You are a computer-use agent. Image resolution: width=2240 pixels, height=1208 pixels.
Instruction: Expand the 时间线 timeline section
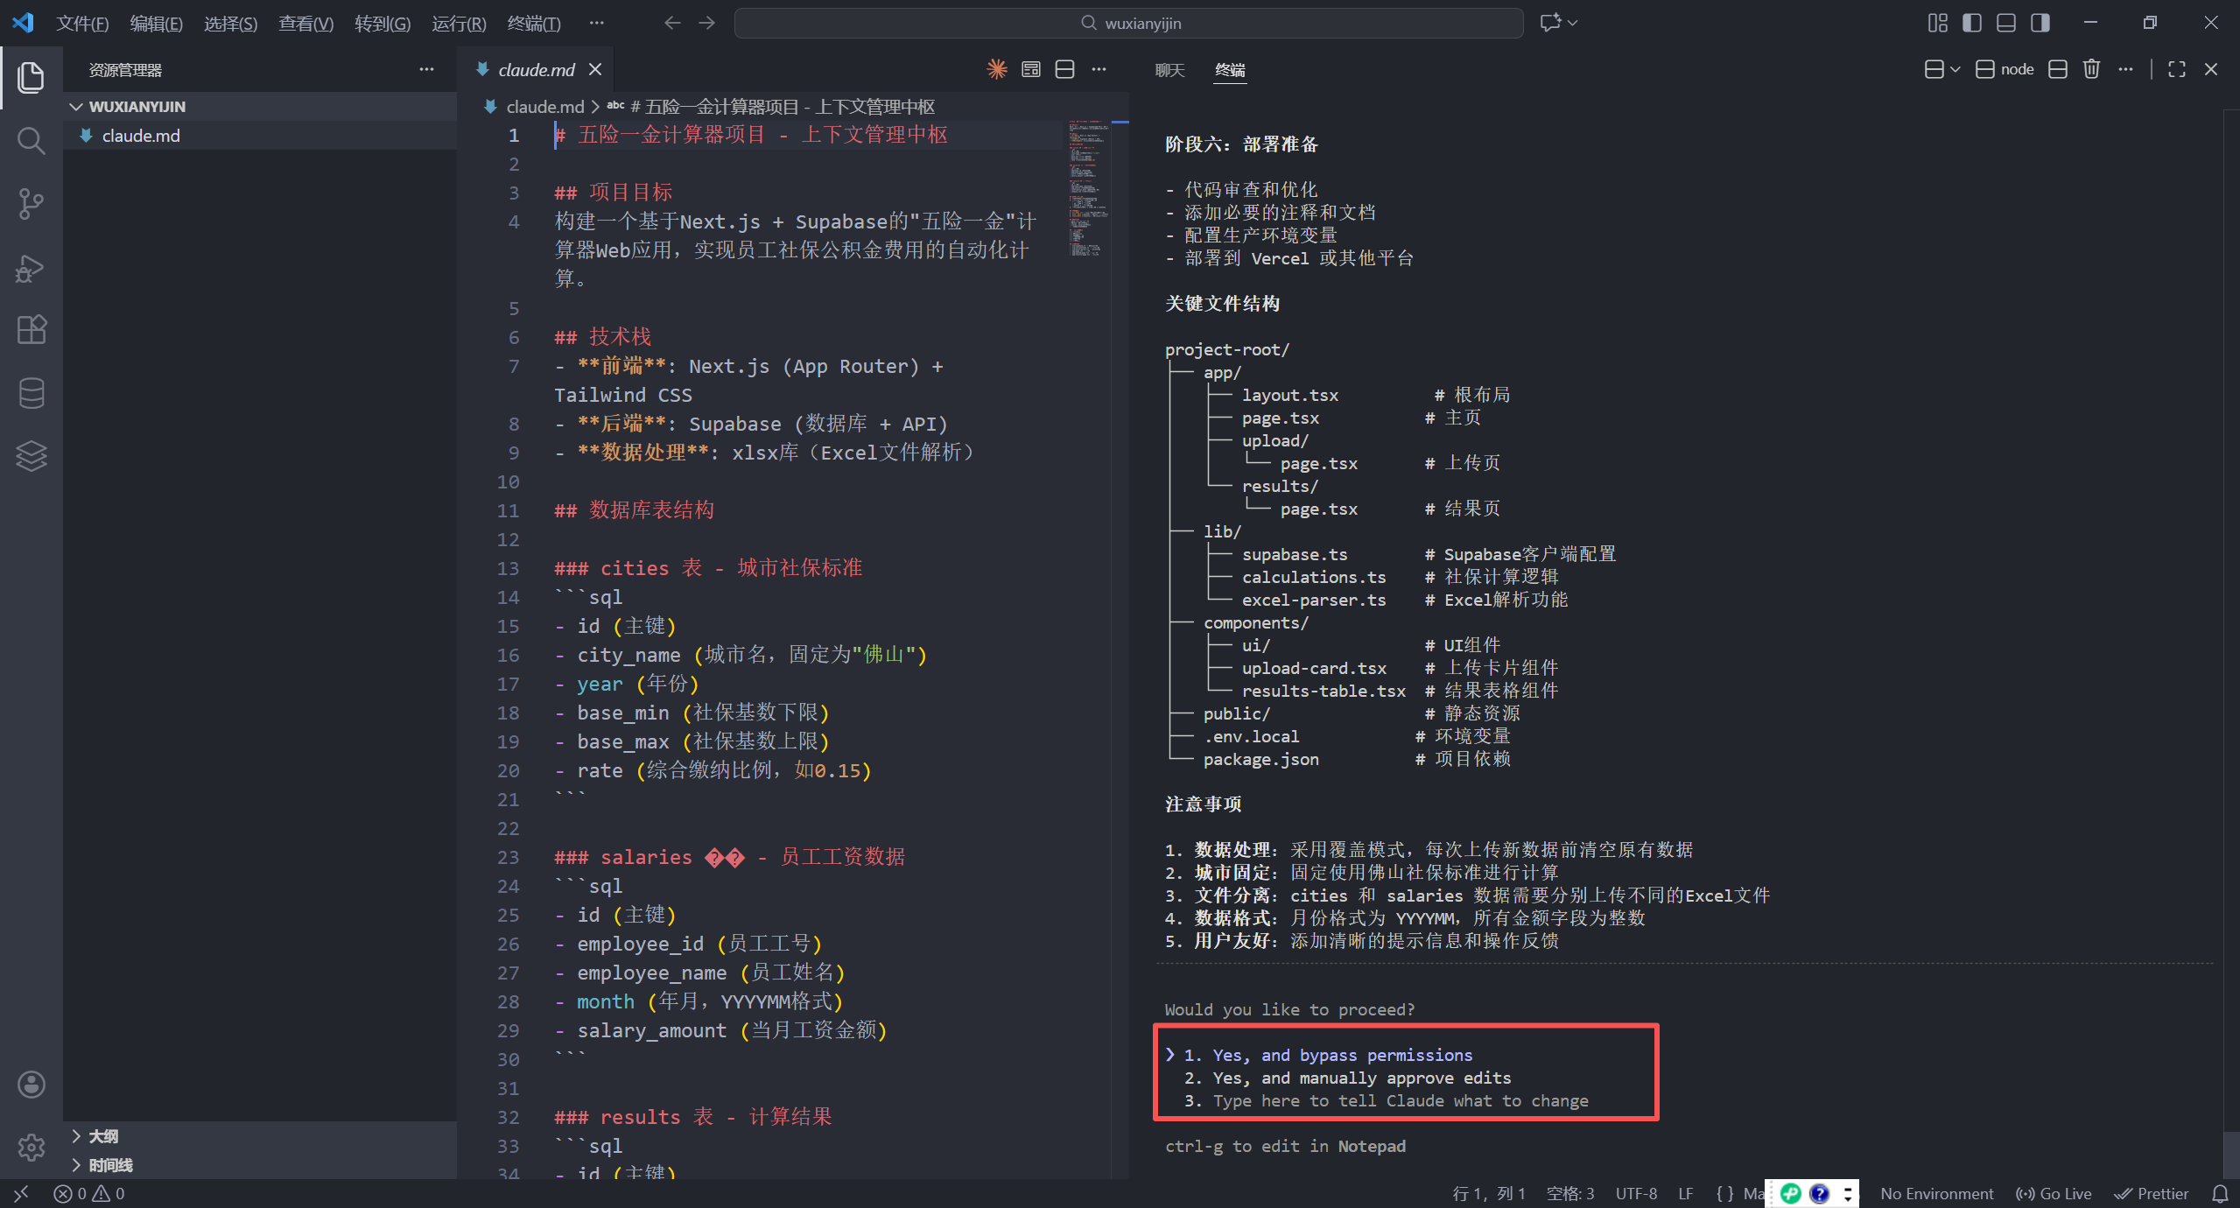(x=260, y=1164)
